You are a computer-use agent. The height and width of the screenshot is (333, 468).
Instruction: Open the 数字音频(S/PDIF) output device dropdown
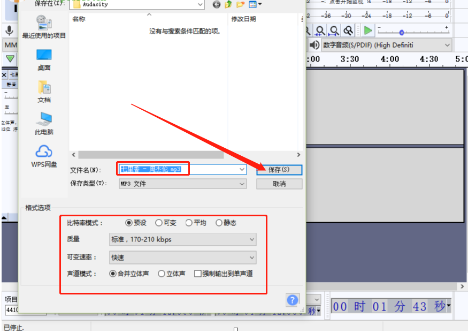[386, 45]
